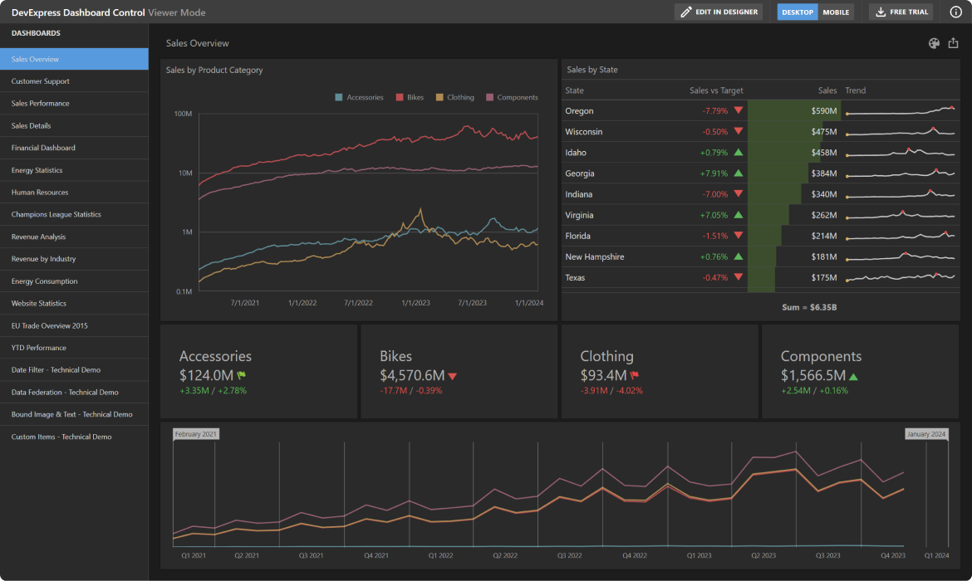Click the export dashboard icon

tap(953, 42)
